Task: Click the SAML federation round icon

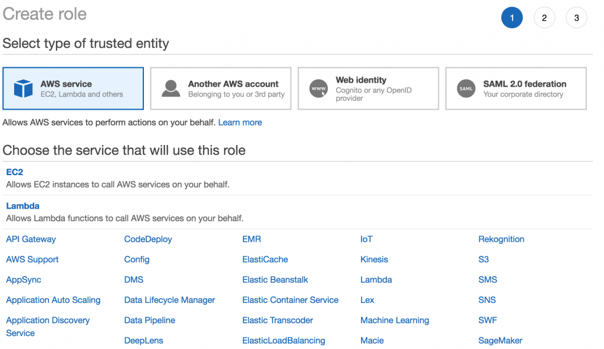Action: [466, 88]
